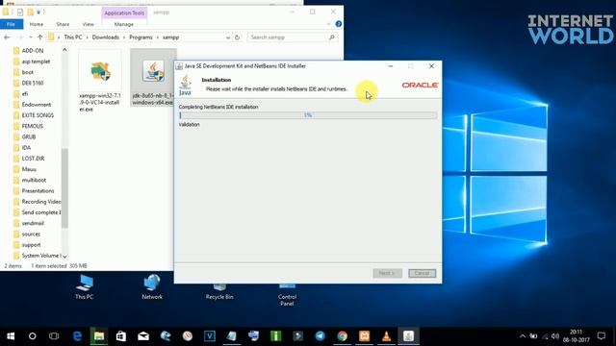Select the multiboot folder

tap(34, 180)
